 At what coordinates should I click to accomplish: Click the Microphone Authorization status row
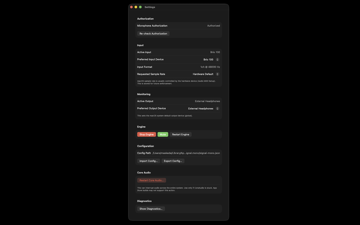179,26
